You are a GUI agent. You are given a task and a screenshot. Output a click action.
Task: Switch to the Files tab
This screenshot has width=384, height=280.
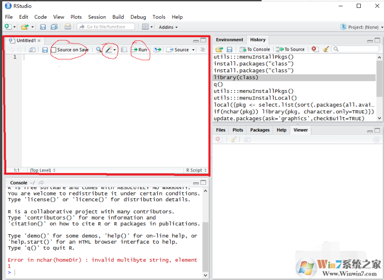pos(221,130)
